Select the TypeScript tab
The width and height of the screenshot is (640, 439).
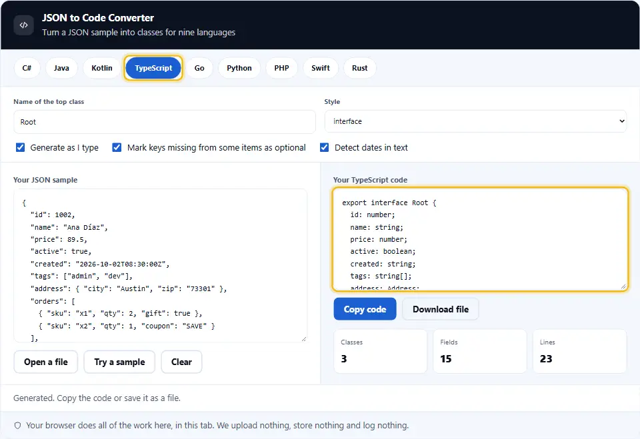153,68
